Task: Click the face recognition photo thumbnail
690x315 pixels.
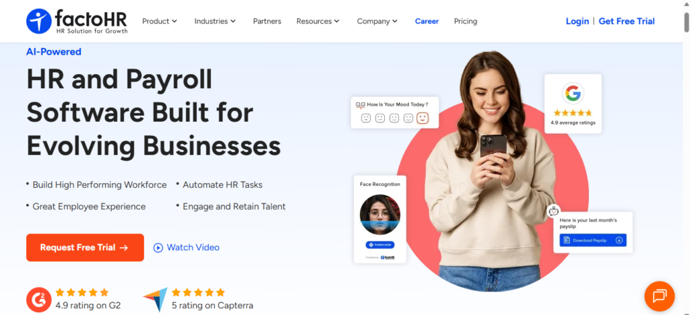Action: point(380,215)
